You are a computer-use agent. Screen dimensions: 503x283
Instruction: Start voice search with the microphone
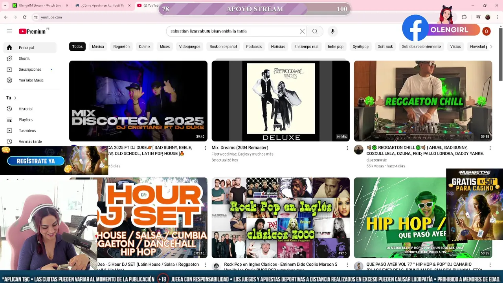[332, 31]
